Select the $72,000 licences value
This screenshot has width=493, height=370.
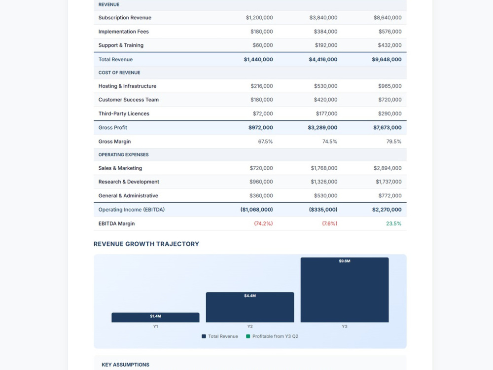tap(263, 113)
